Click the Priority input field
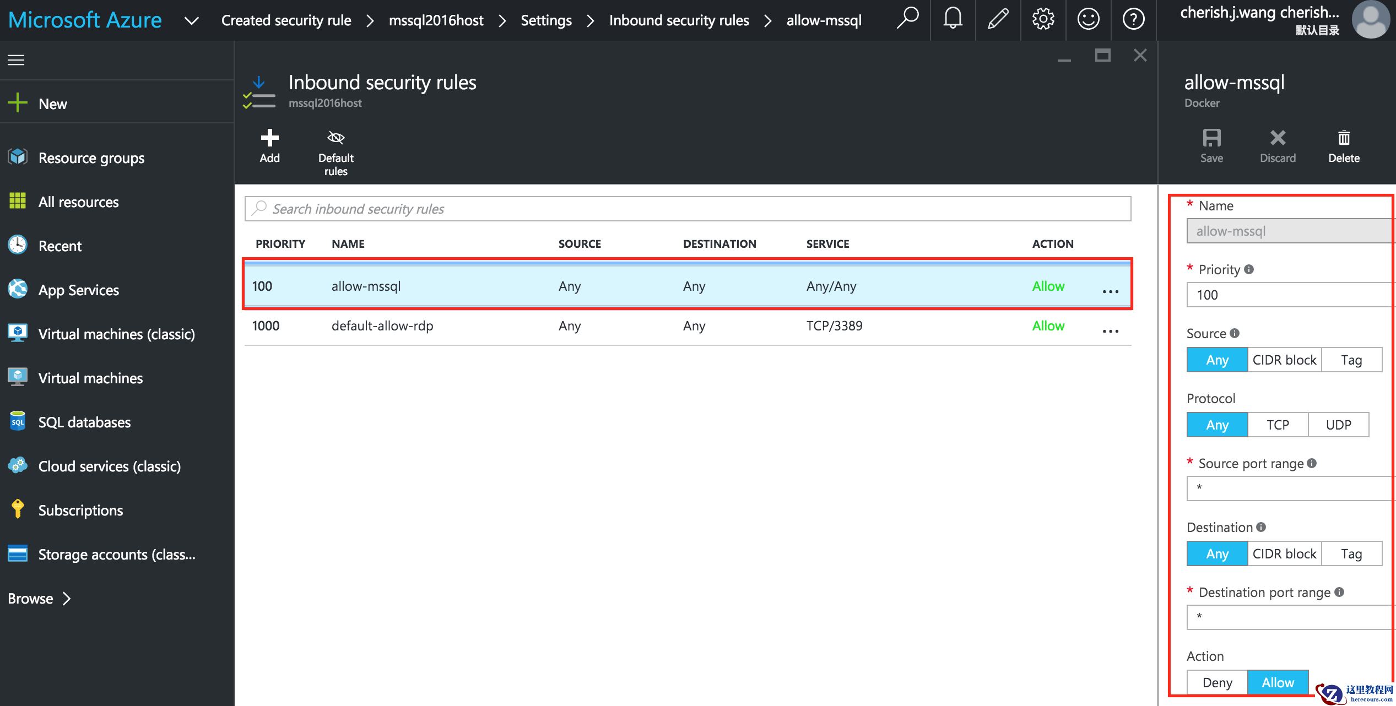This screenshot has height=706, width=1396. [x=1291, y=295]
